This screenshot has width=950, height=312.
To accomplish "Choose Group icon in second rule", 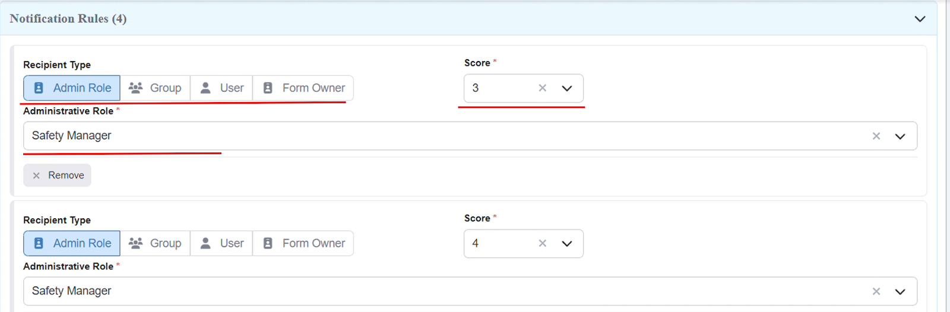I will 136,243.
